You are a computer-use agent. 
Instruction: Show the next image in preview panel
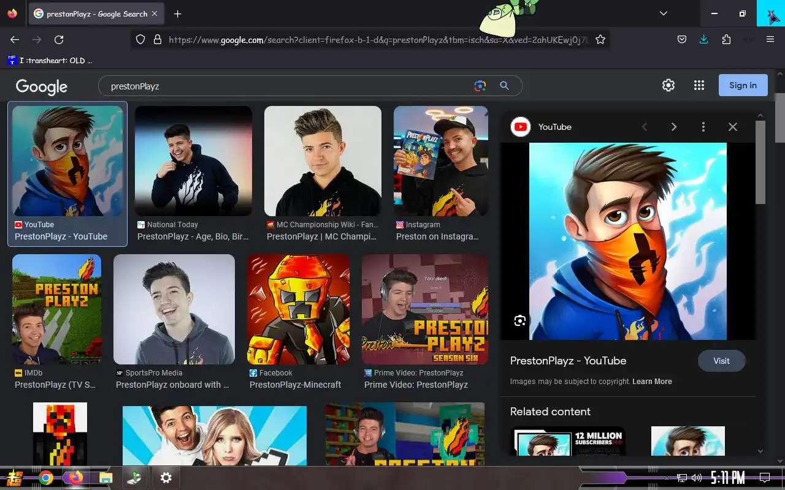[673, 127]
